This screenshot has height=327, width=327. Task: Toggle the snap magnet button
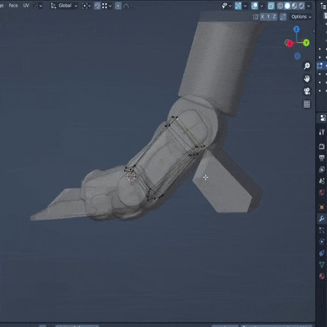click(97, 6)
